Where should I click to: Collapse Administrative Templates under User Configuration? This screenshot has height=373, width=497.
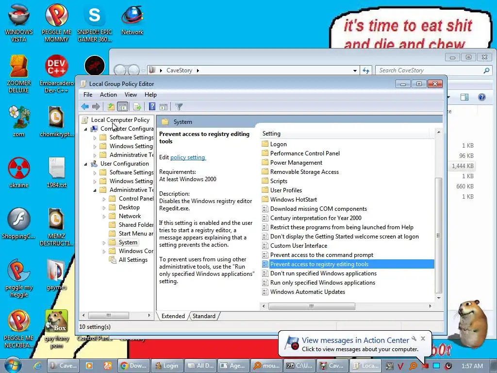(x=95, y=190)
